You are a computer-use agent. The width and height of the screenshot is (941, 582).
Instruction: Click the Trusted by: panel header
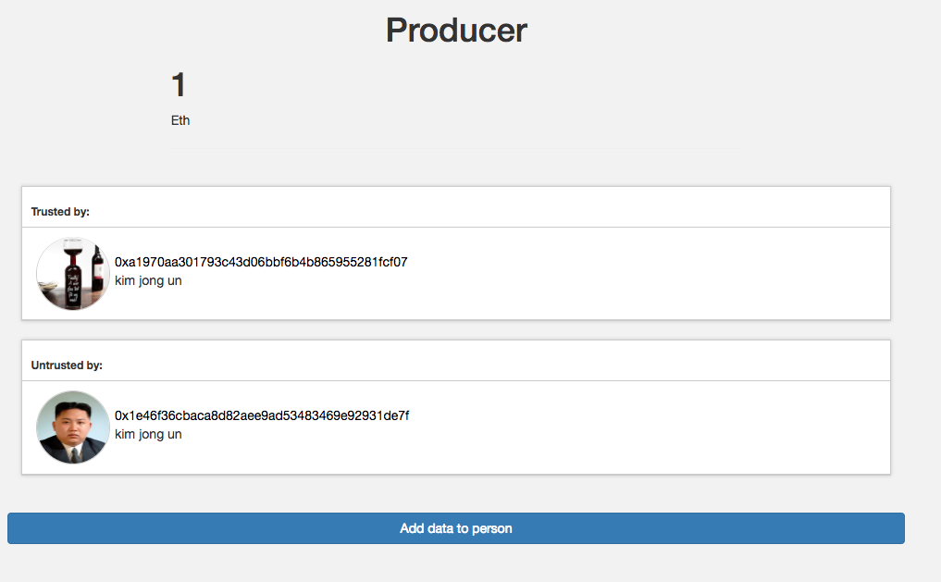coord(60,212)
